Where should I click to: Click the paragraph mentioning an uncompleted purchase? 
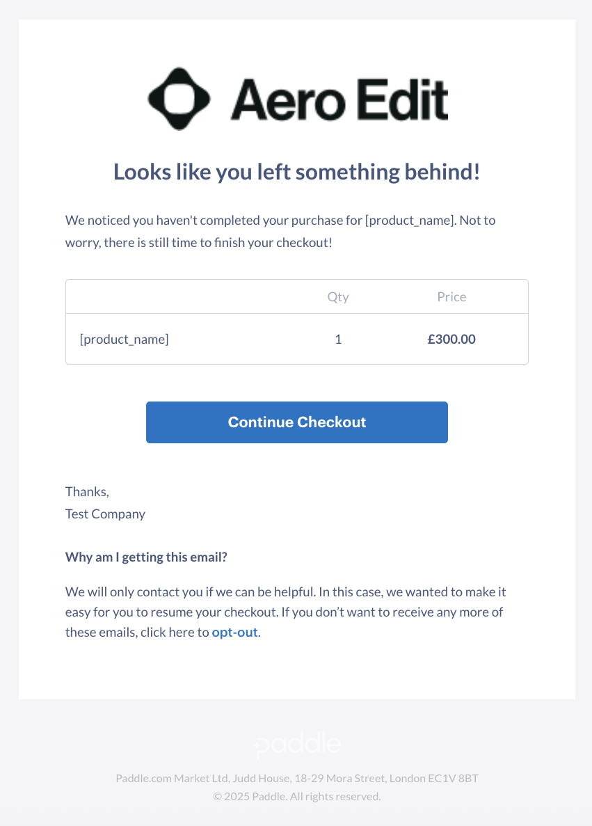[281, 231]
